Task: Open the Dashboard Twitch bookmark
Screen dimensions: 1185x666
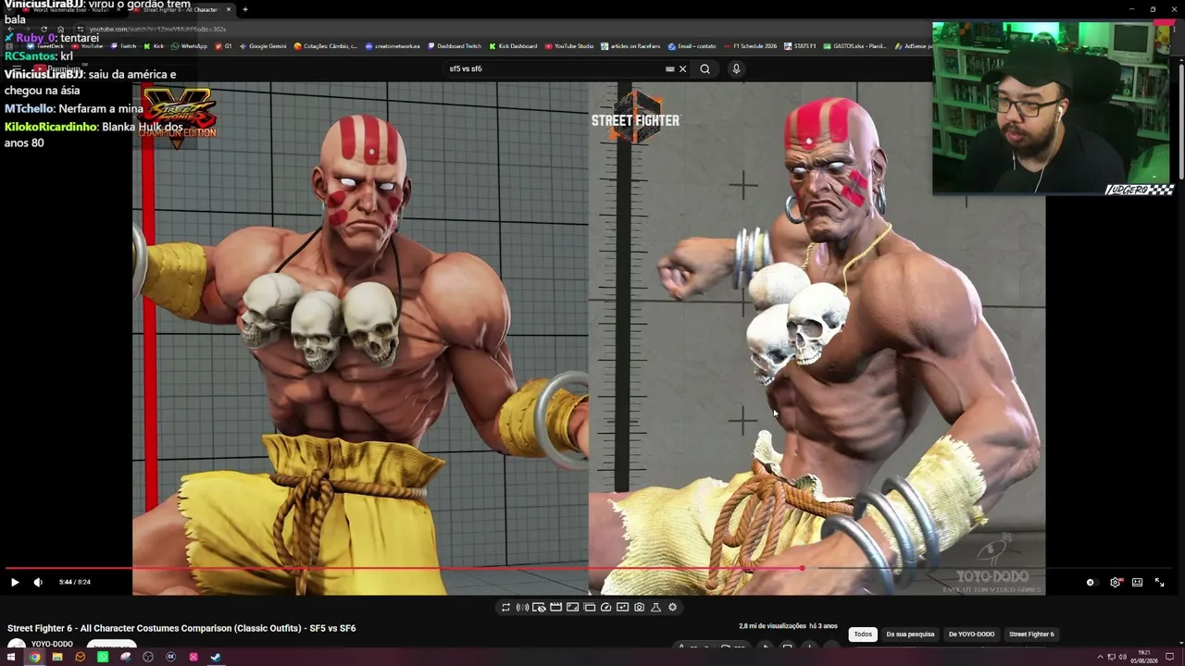Action: (455, 46)
